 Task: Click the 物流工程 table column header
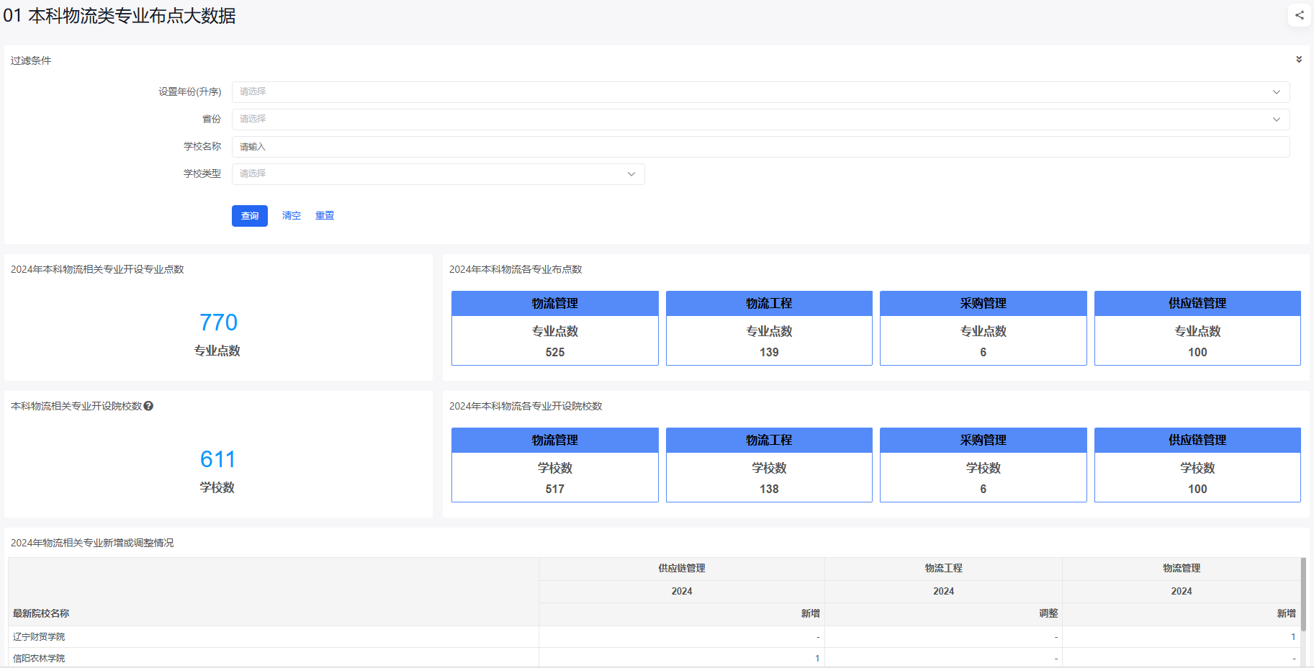(x=943, y=569)
